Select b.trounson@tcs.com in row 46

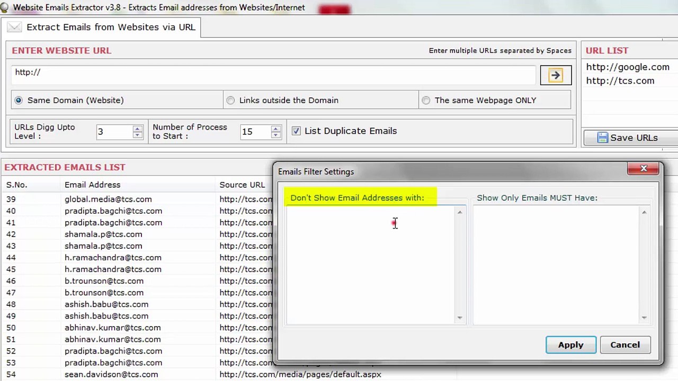[104, 280]
